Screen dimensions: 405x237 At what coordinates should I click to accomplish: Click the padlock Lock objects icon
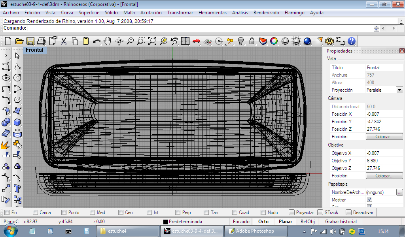click(252, 41)
